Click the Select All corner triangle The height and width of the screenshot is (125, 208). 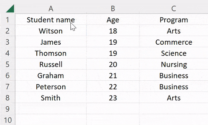pos(10,9)
